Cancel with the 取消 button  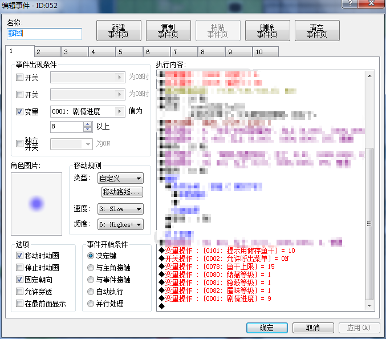point(313,328)
